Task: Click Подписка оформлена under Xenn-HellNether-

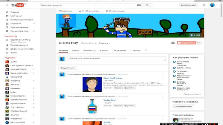Action: [x=124, y=88]
